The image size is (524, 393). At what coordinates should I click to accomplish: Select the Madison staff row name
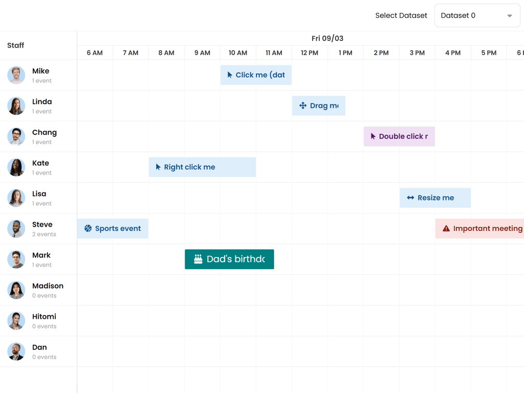[x=48, y=286]
